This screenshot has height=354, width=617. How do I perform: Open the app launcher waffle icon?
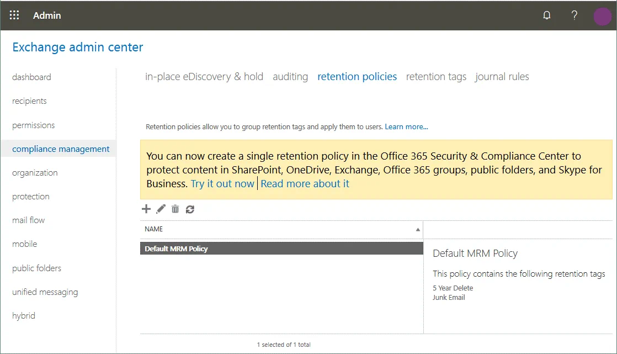point(15,15)
